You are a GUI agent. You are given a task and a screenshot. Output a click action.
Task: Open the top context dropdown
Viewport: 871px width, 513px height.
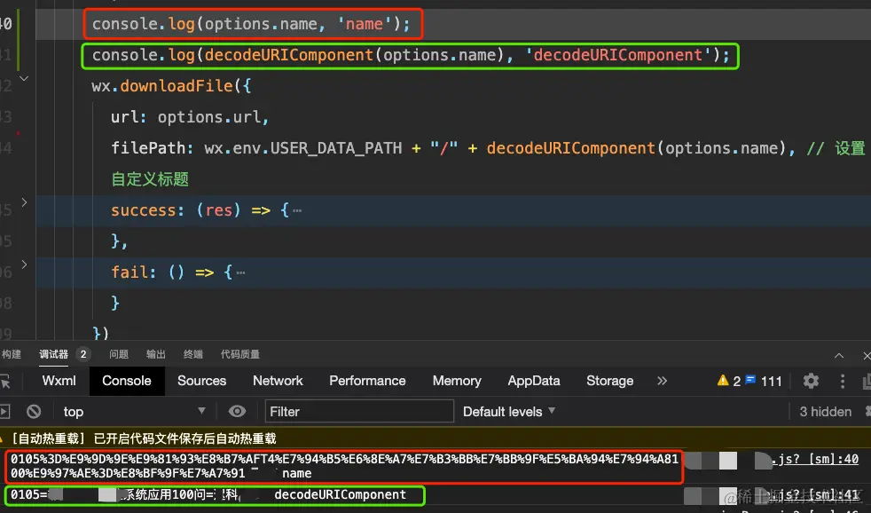[134, 411]
